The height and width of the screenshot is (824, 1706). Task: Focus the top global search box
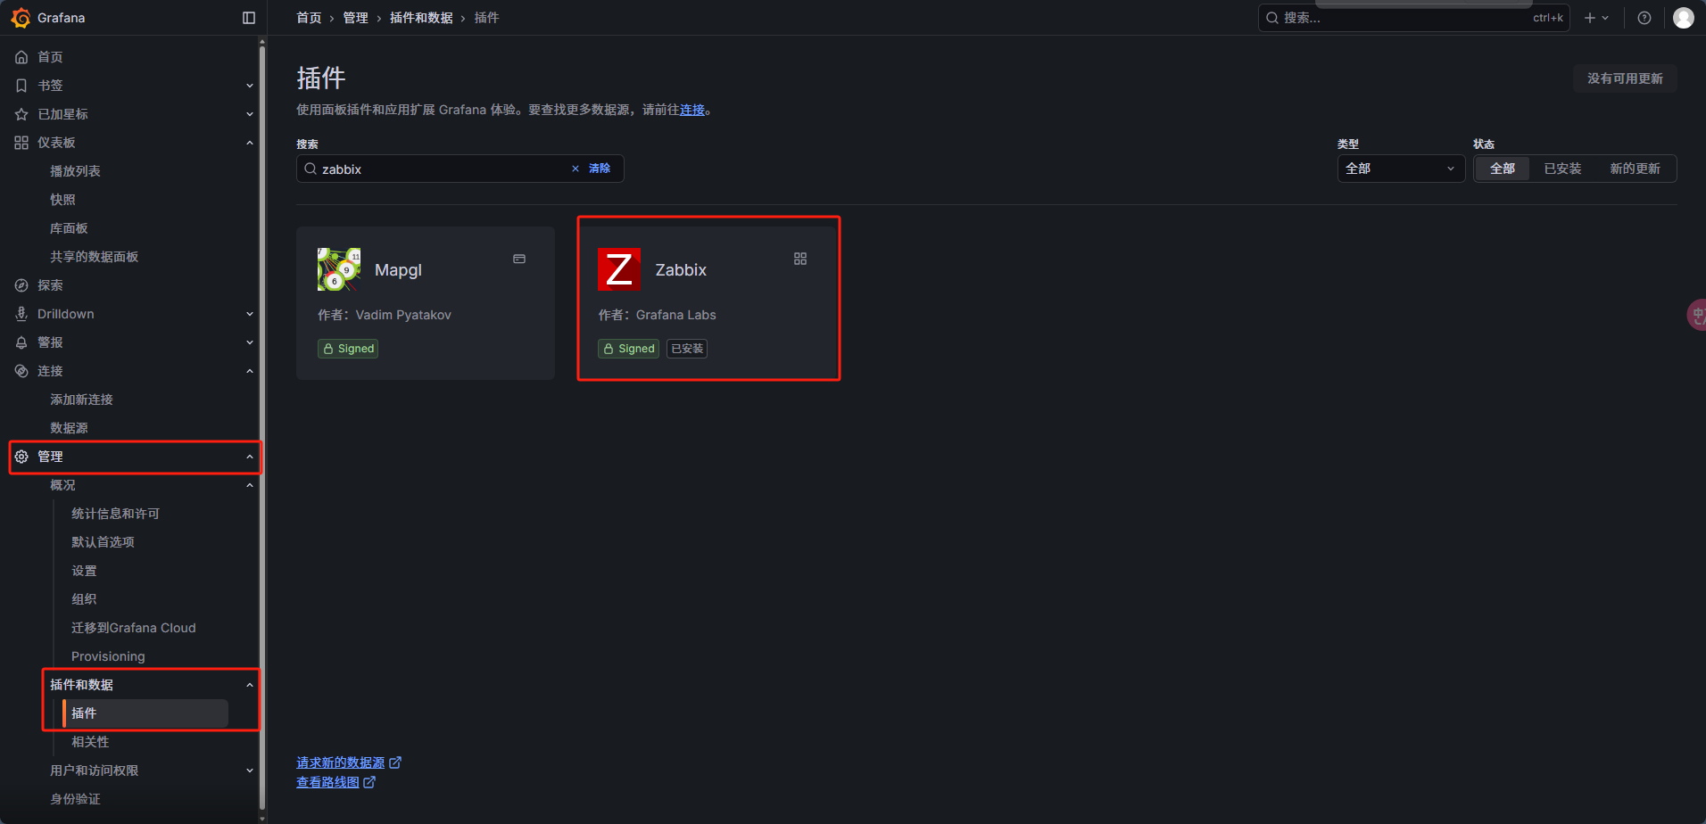pyautogui.click(x=1413, y=18)
